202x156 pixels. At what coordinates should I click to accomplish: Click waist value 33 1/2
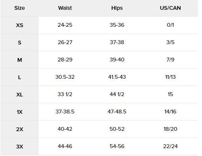[65, 94]
